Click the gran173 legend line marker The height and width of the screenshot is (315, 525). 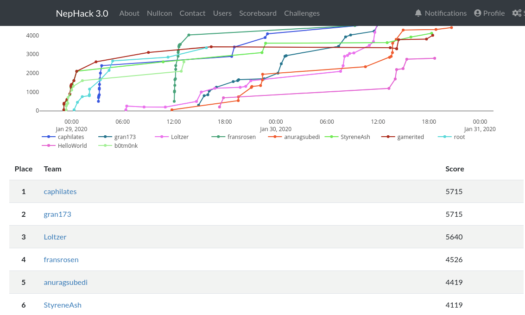[x=106, y=137]
